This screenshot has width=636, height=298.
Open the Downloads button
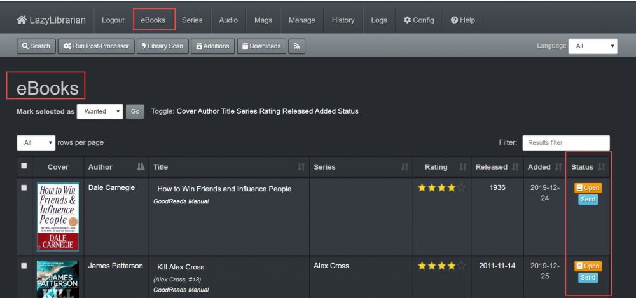pos(261,46)
